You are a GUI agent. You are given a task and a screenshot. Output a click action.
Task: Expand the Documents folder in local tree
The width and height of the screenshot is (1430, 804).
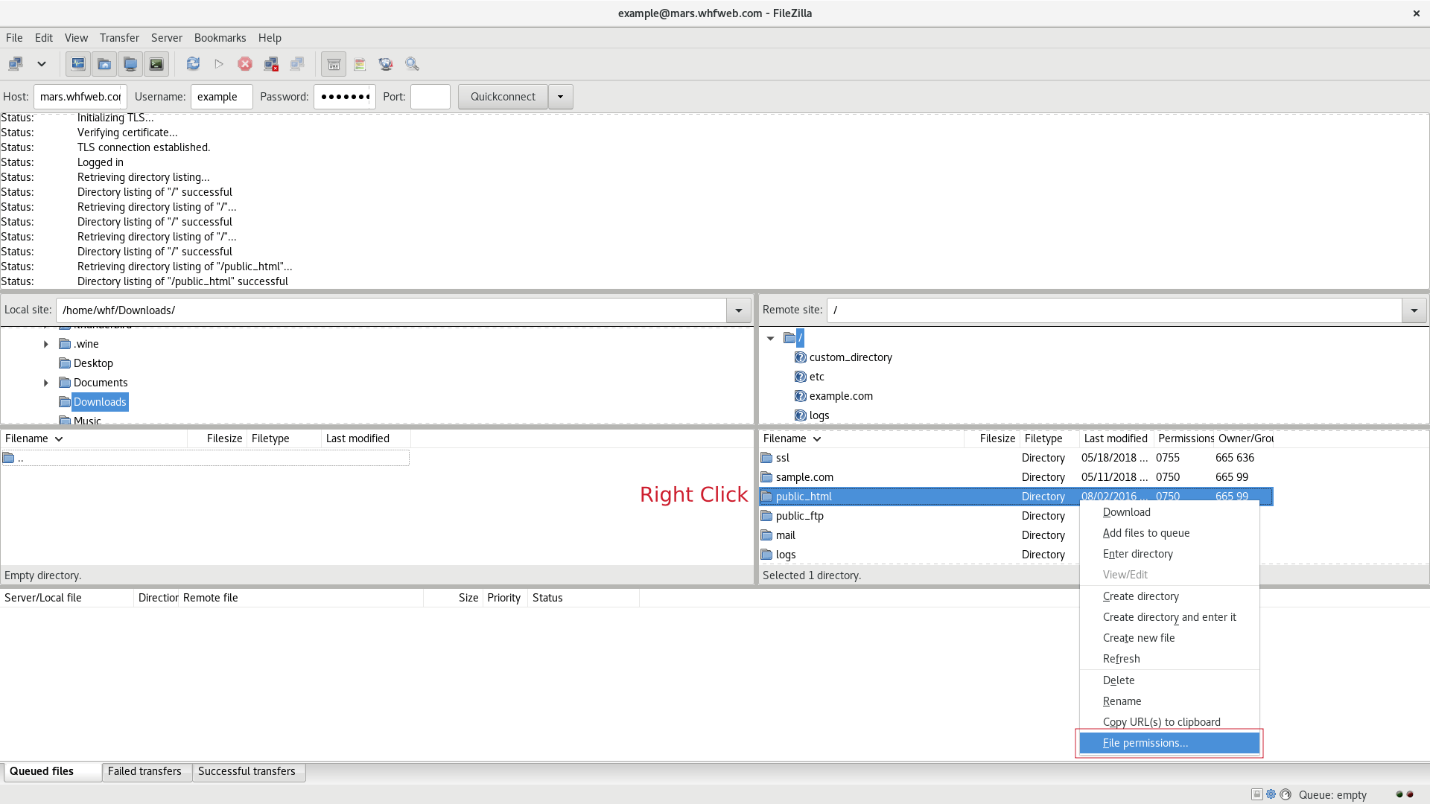pyautogui.click(x=45, y=383)
